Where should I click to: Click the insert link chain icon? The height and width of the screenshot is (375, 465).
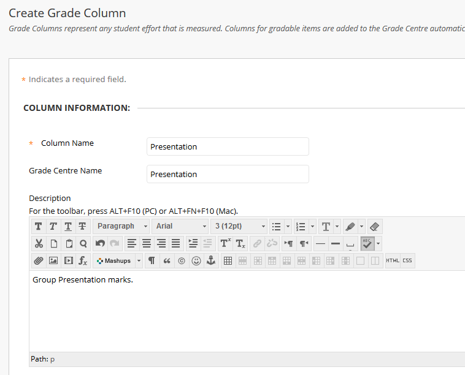point(257,244)
